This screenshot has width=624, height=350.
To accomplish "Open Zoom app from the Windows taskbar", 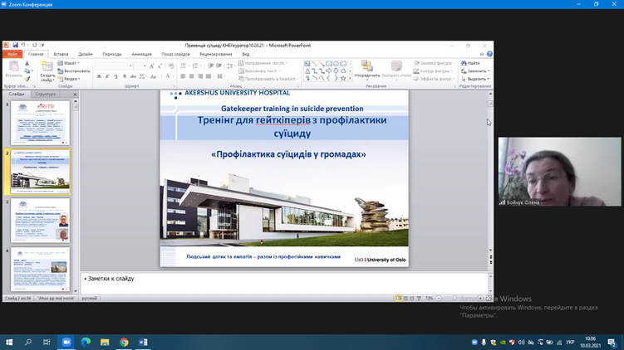I will click(67, 342).
